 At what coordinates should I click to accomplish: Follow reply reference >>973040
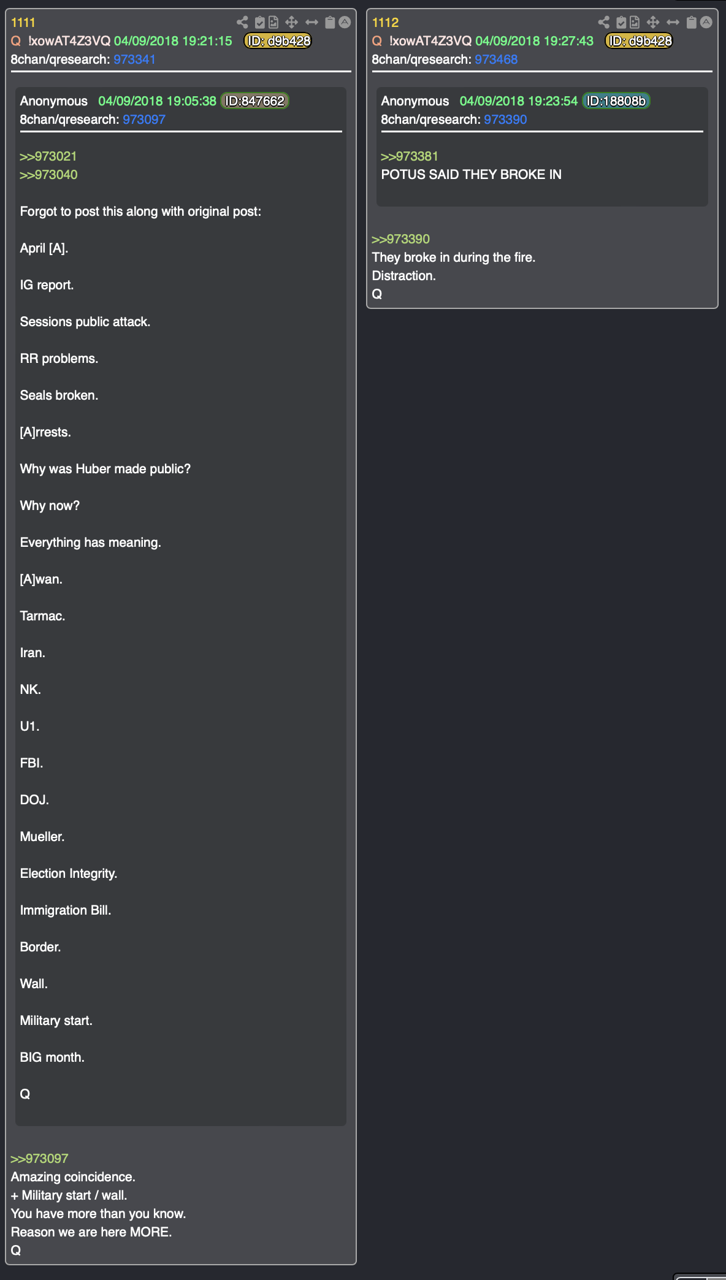point(48,175)
